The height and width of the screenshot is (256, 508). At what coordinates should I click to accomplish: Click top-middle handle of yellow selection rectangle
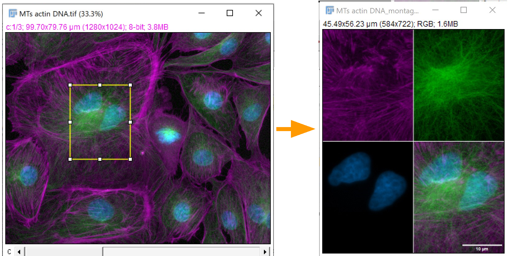tap(100, 85)
